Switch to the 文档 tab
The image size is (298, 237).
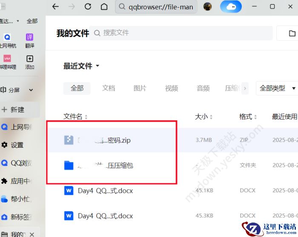coord(109,89)
